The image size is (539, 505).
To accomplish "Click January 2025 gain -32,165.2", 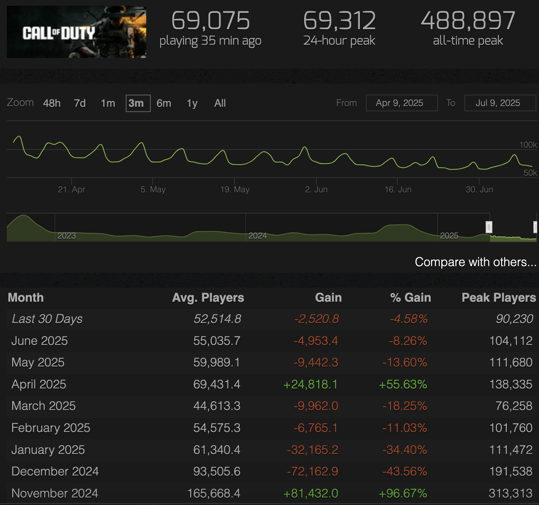I will point(312,450).
